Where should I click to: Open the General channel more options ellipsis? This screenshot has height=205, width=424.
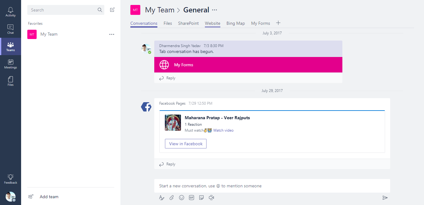click(214, 10)
